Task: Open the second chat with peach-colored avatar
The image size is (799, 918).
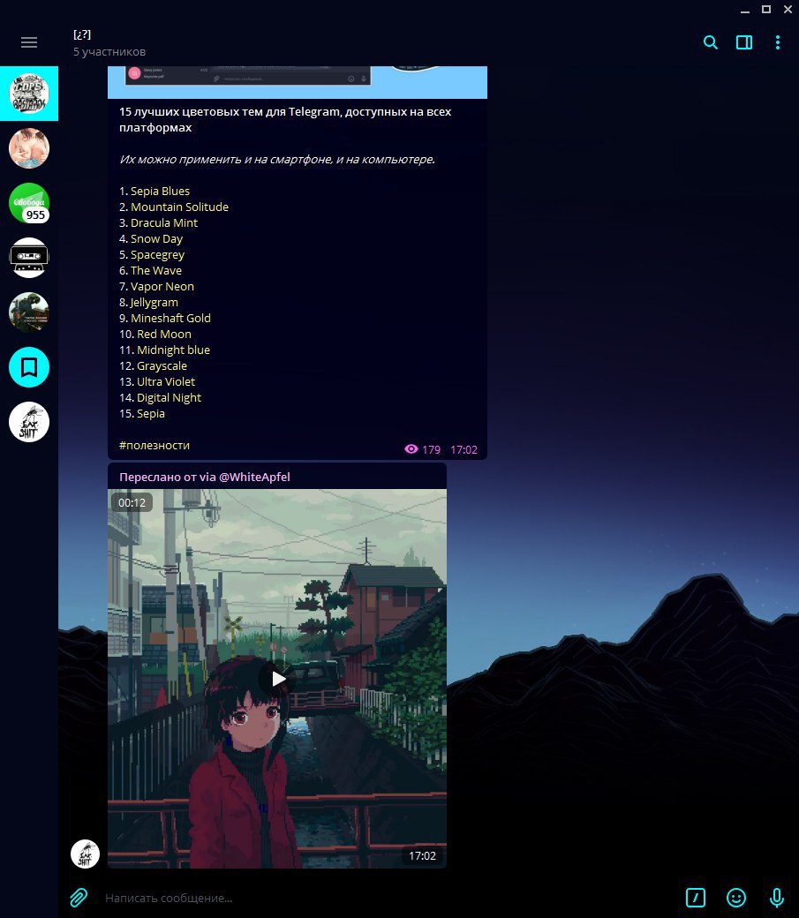Action: point(29,148)
